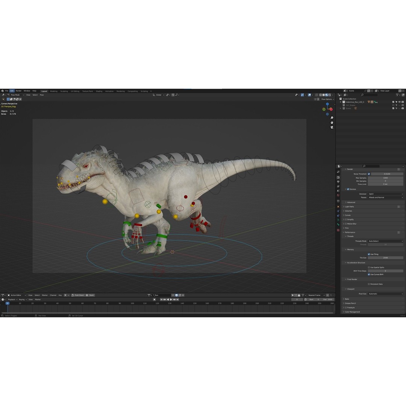Toggle Ctrl_Shapes collection exclude checkbox
The height and width of the screenshot is (406, 406).
393,105
